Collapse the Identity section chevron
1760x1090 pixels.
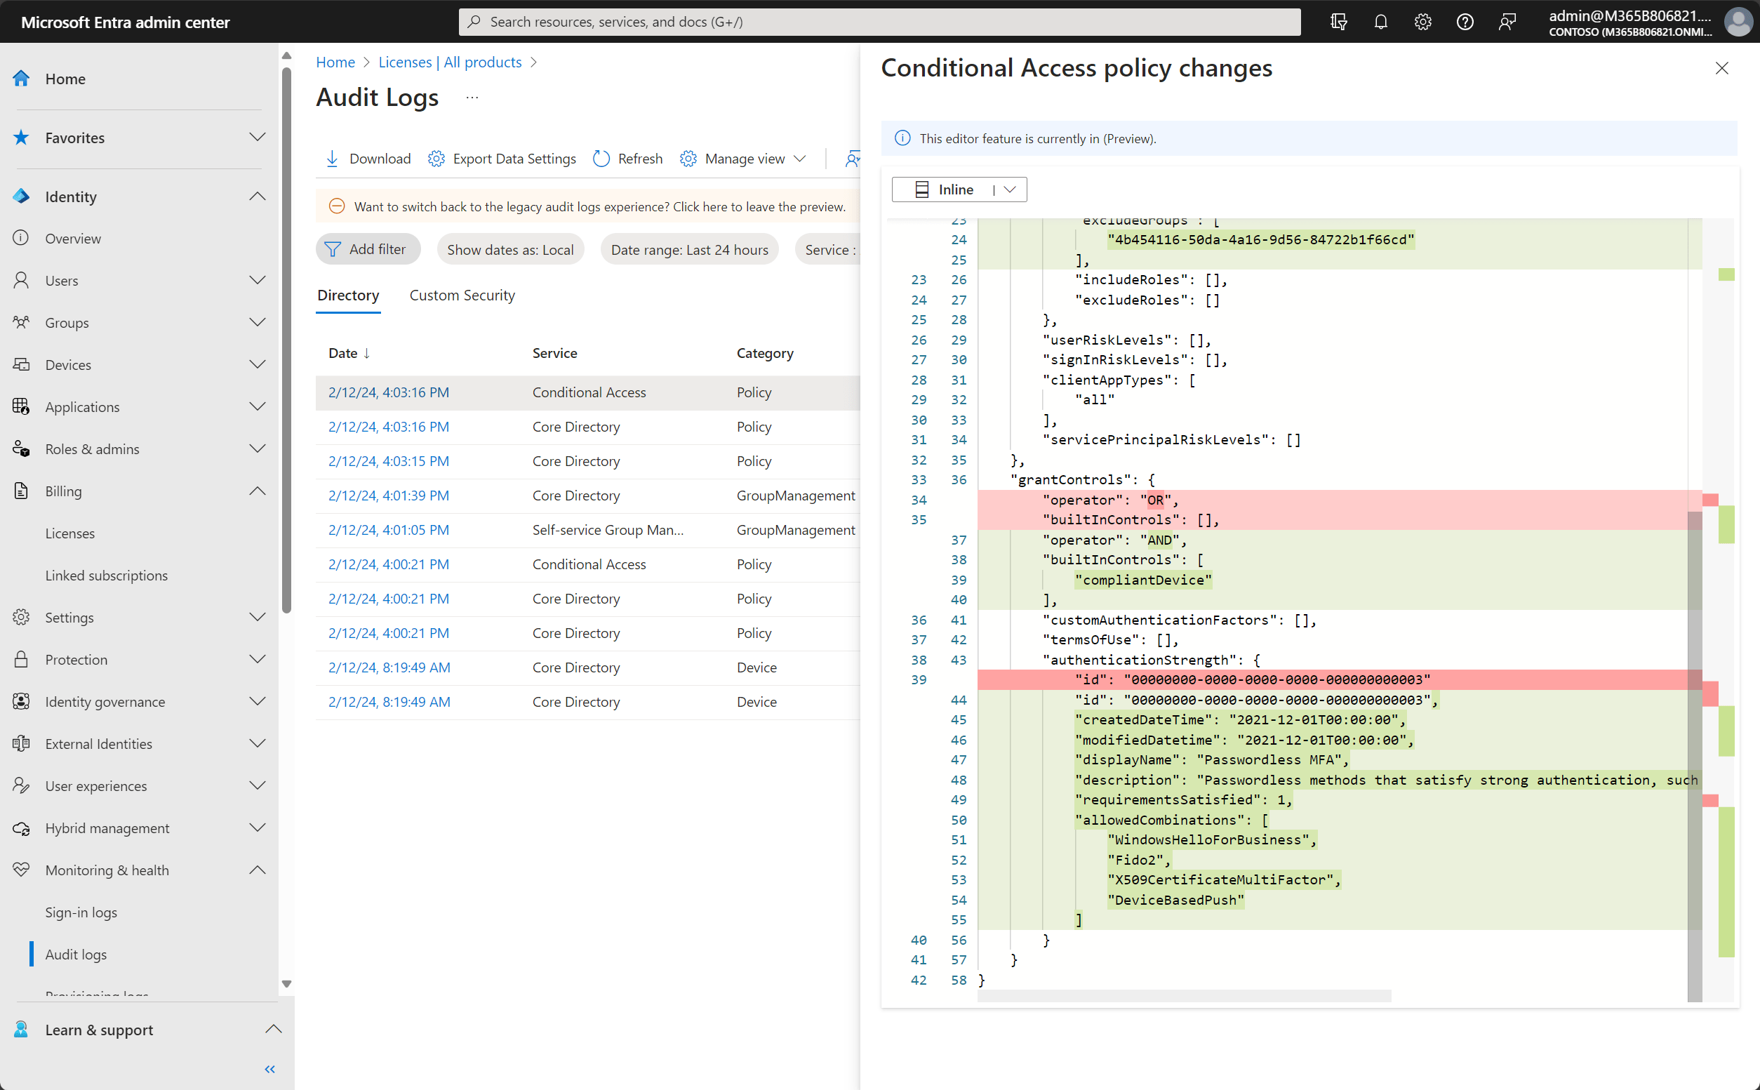click(x=258, y=197)
